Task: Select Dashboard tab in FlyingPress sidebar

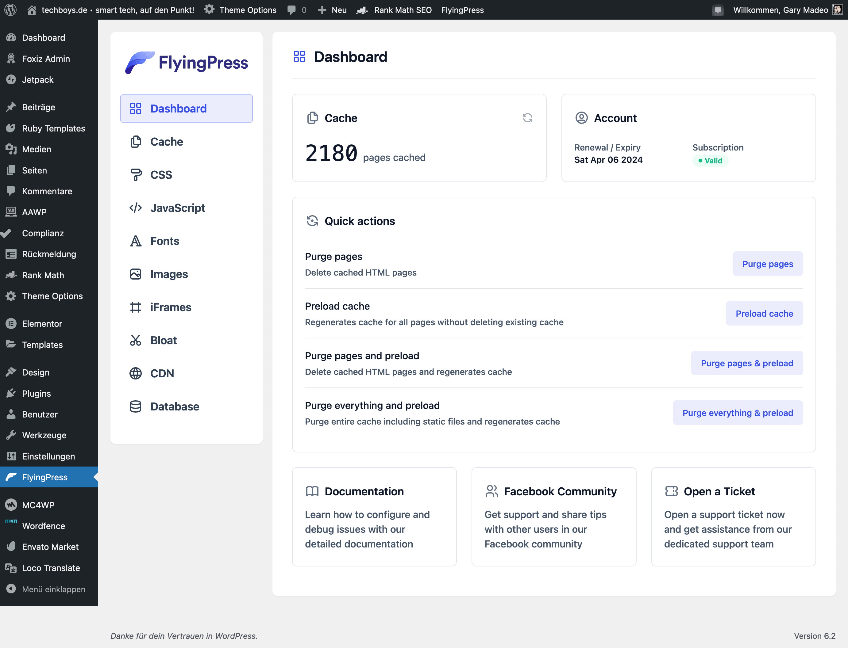Action: (x=187, y=109)
